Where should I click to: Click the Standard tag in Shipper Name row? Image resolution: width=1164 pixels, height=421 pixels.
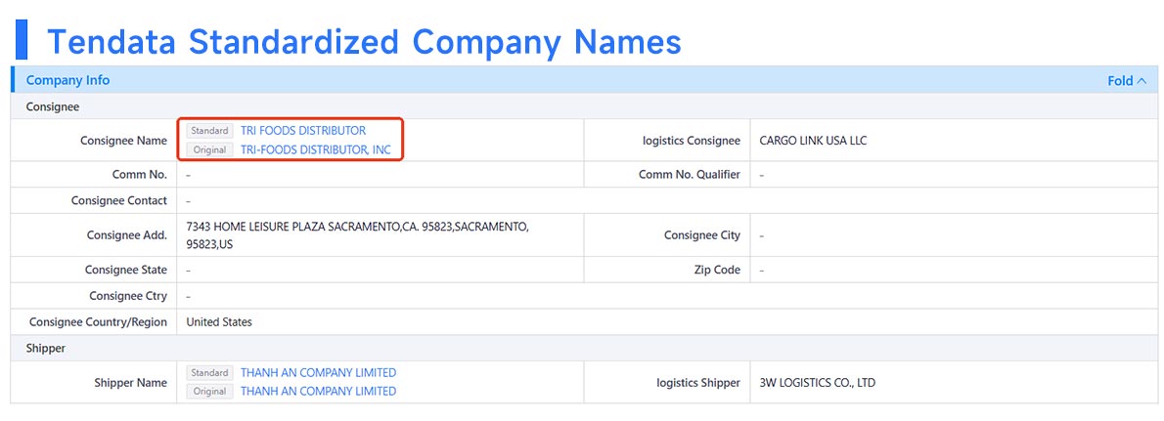[209, 373]
